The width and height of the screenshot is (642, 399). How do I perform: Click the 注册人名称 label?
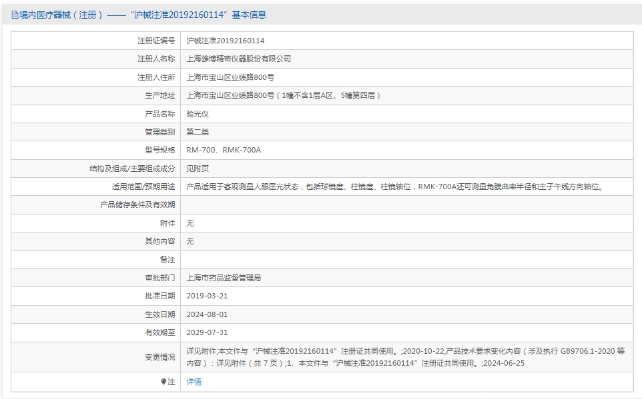[x=156, y=59]
